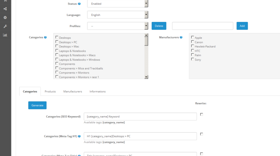Check the Laptops & Notebooks category
The image size is (280, 156).
57,50
